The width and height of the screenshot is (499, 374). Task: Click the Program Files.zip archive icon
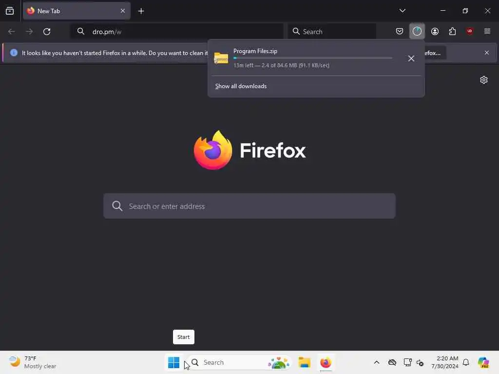tap(221, 58)
